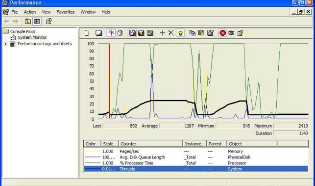The image size is (315, 186).
Task: Click the Object column header
Action: click(x=252, y=144)
